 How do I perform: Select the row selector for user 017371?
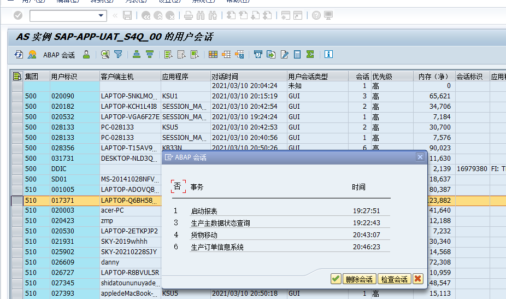click(x=17, y=201)
